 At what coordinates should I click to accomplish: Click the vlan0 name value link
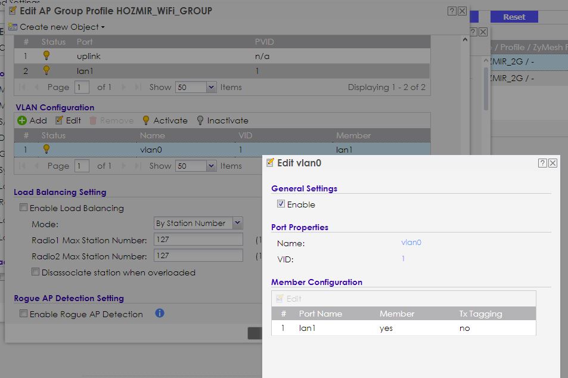point(411,243)
